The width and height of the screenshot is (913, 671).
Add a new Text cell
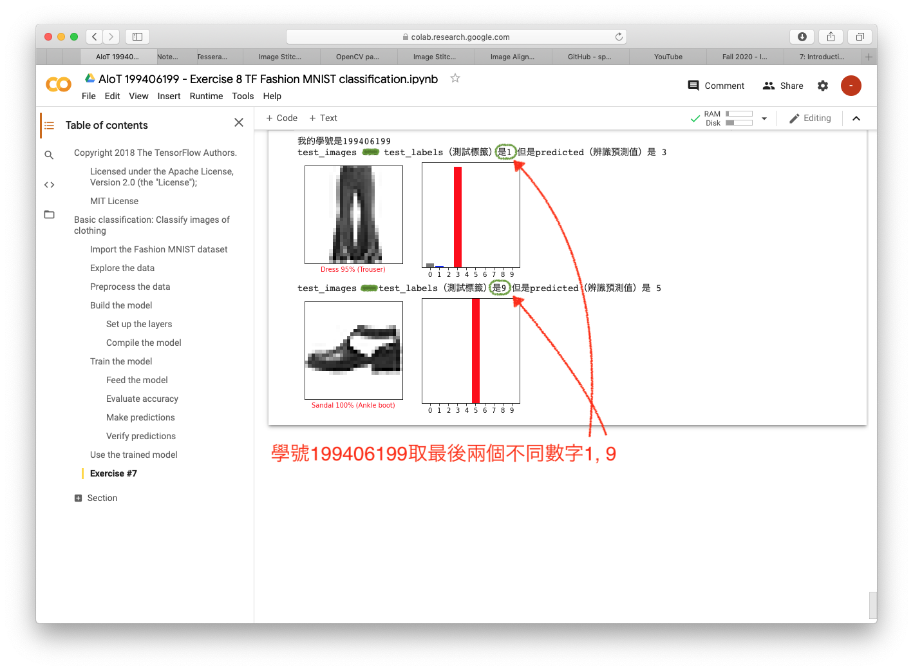pyautogui.click(x=323, y=118)
